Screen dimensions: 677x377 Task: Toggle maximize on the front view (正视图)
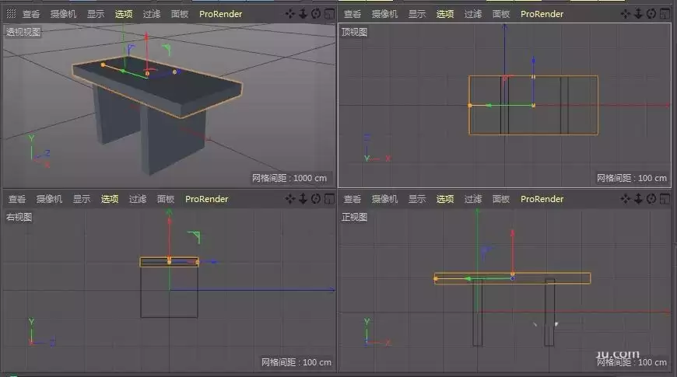665,199
